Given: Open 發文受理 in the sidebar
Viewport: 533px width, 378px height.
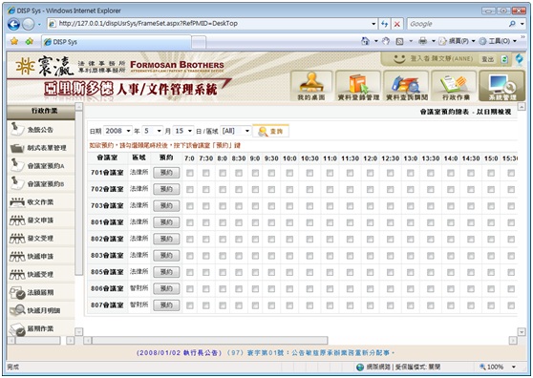Looking at the screenshot, I should [x=40, y=239].
